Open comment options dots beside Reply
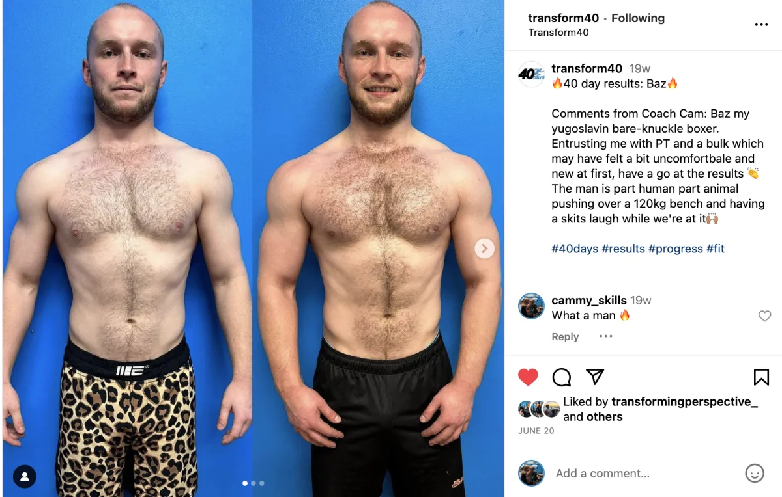This screenshot has height=497, width=782. 606,336
